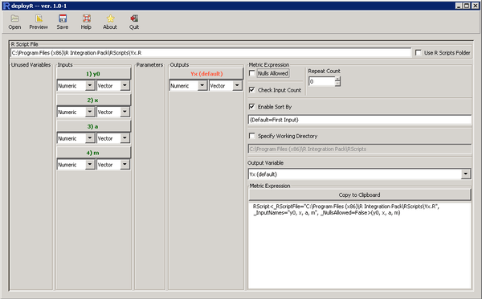Screen dimensions: 482x299
Task: Open the Numeric type dropdown for input x
Action: coord(90,112)
